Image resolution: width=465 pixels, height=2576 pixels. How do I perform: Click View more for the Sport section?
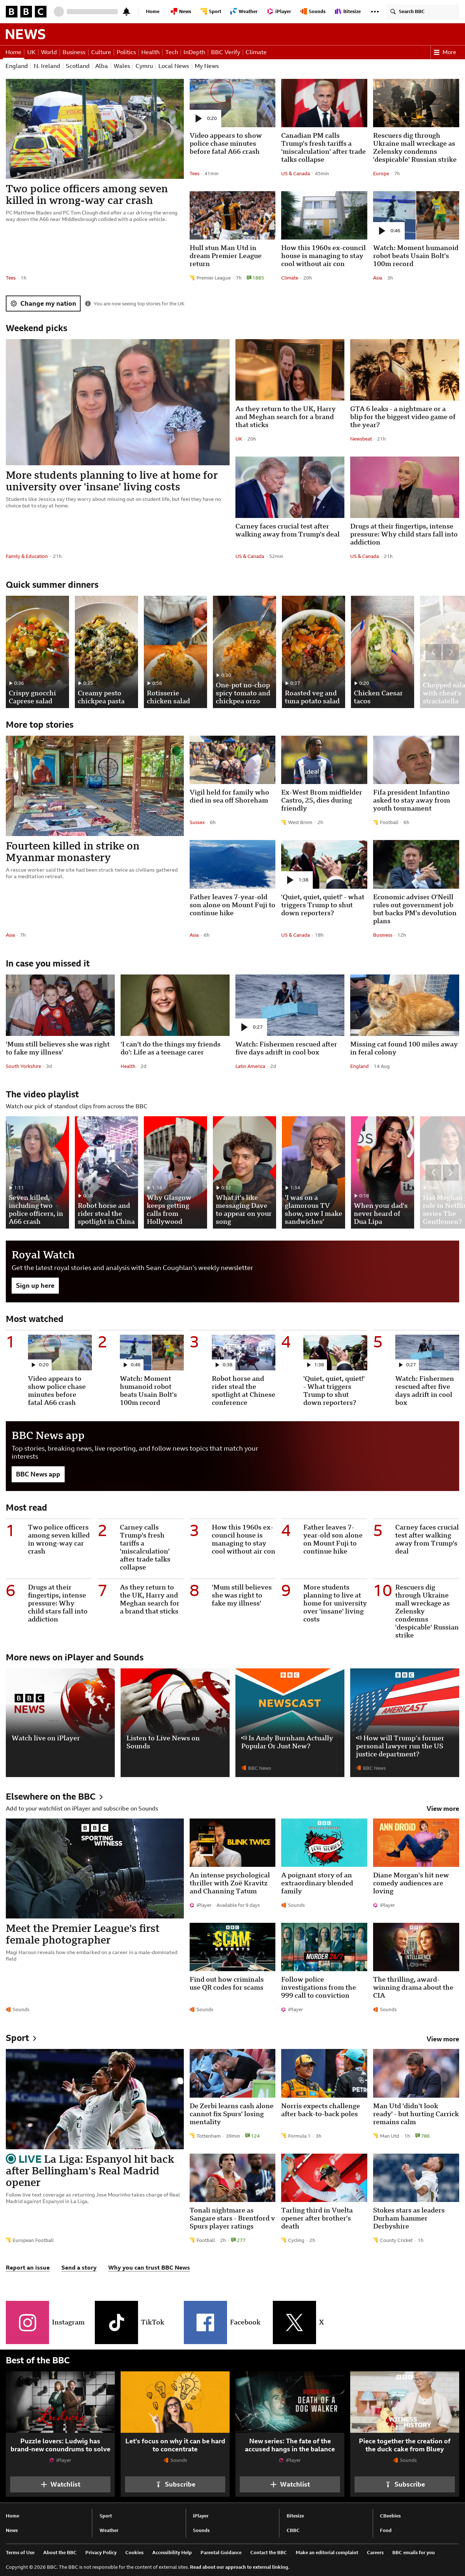click(443, 2039)
